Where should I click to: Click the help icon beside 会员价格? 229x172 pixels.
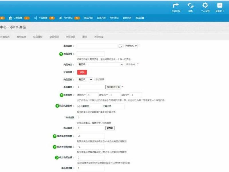(62, 95)
